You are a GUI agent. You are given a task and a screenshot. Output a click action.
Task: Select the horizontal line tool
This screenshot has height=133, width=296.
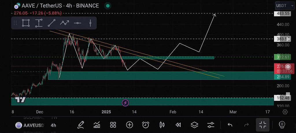(77, 23)
